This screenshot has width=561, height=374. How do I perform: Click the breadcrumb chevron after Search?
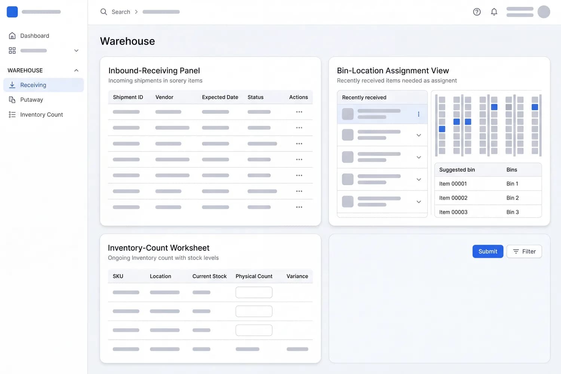coord(136,12)
